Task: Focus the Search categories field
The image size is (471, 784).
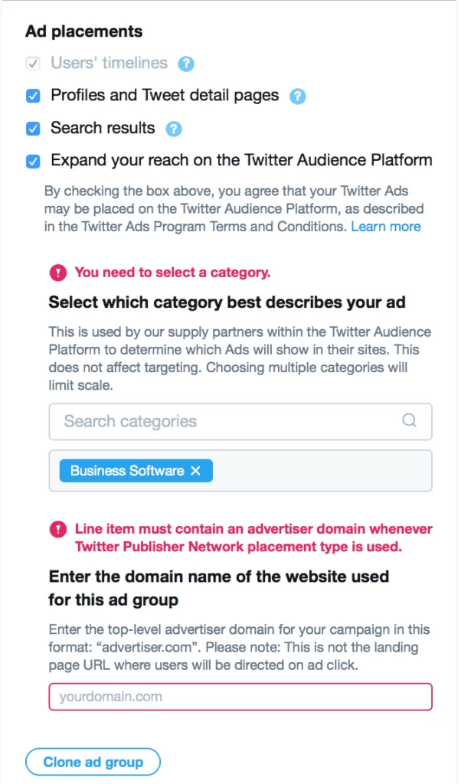Action: 240,422
